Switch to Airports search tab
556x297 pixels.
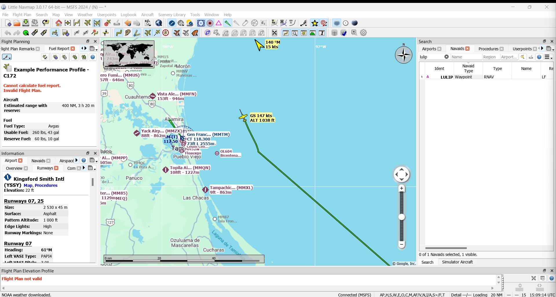[429, 49]
